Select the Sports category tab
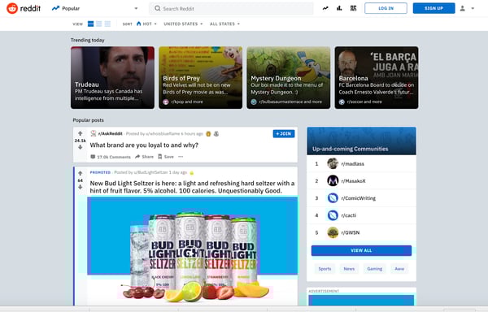The image size is (488, 312). click(x=325, y=269)
